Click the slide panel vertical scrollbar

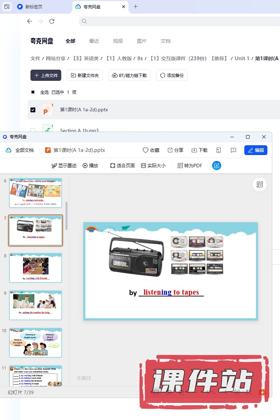tap(66, 215)
